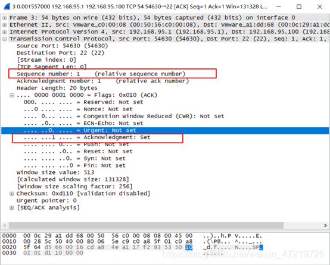Expand the Internet Protocol Version 4 section
This screenshot has width=330, height=265.
4,32
